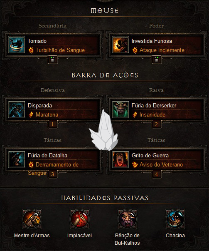Click the Grito de Guerra icon

click(x=120, y=159)
